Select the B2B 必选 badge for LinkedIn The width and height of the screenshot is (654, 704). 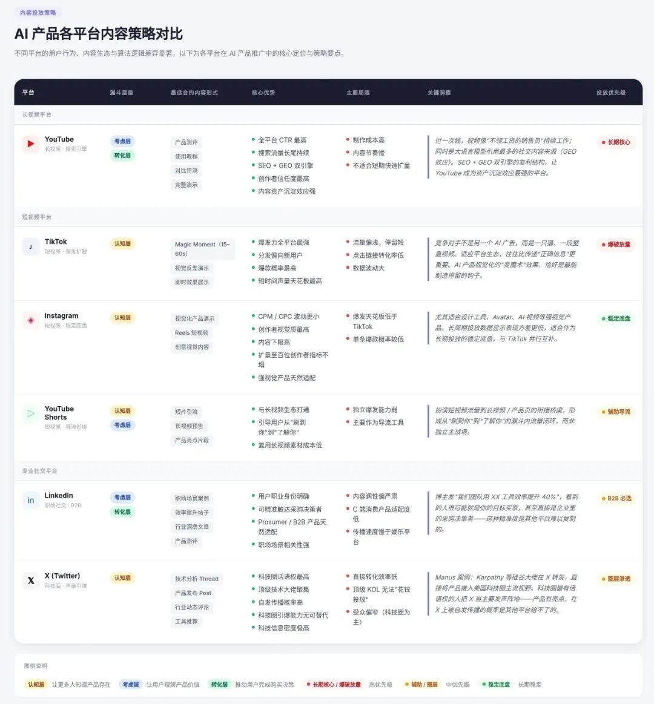[616, 498]
